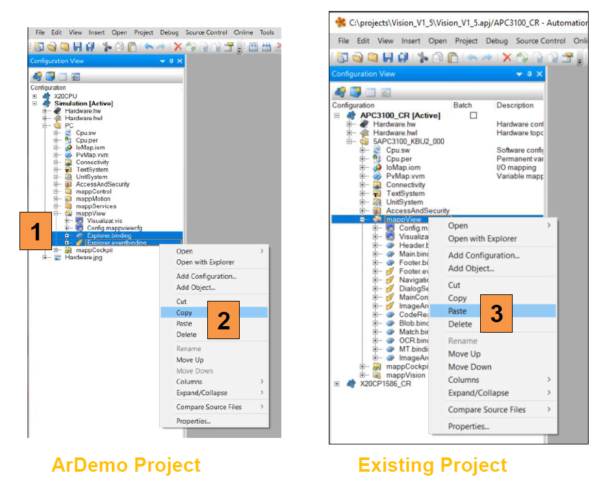Click Add Object... in the Existing Project context menu
This screenshot has width=601, height=486.
pos(471,268)
